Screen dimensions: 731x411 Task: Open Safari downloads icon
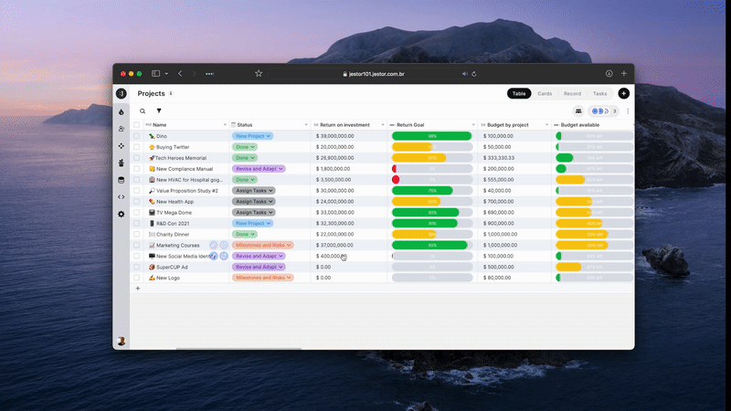[x=609, y=74]
